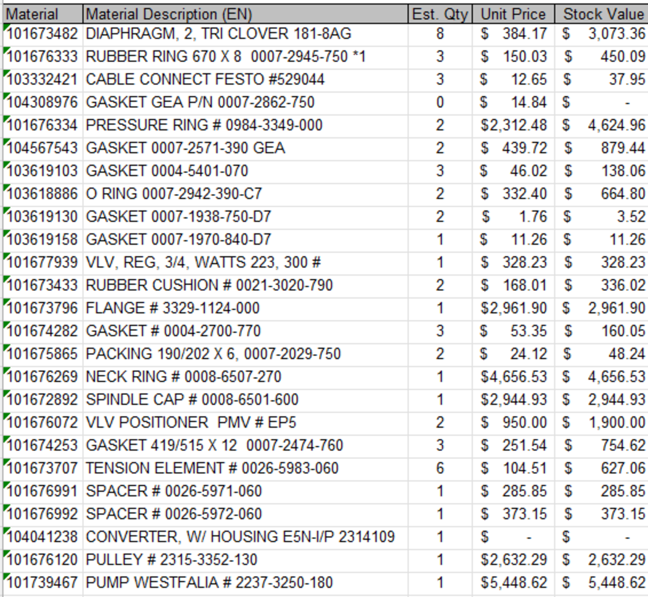
Task: Select GASKET 0004-5401-070 cell
Action: pos(245,172)
